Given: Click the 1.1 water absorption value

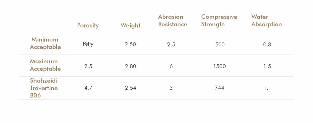Looking at the screenshot, I should pyautogui.click(x=267, y=88).
